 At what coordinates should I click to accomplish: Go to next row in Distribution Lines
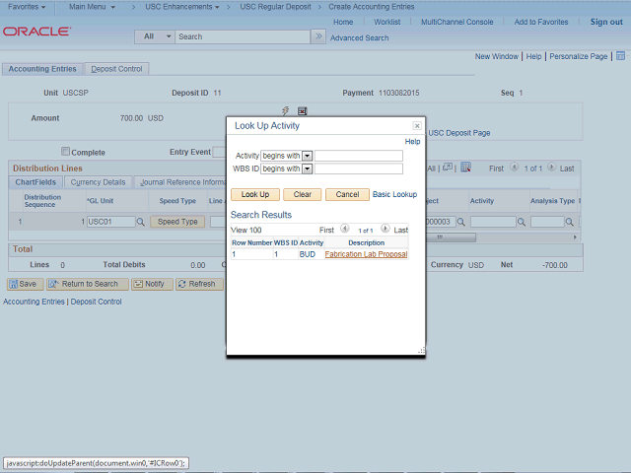point(552,167)
